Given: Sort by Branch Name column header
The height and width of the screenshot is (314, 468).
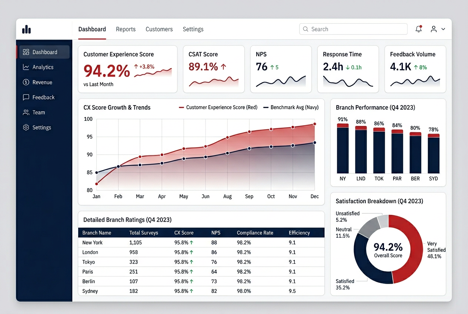Looking at the screenshot, I should click(x=97, y=233).
